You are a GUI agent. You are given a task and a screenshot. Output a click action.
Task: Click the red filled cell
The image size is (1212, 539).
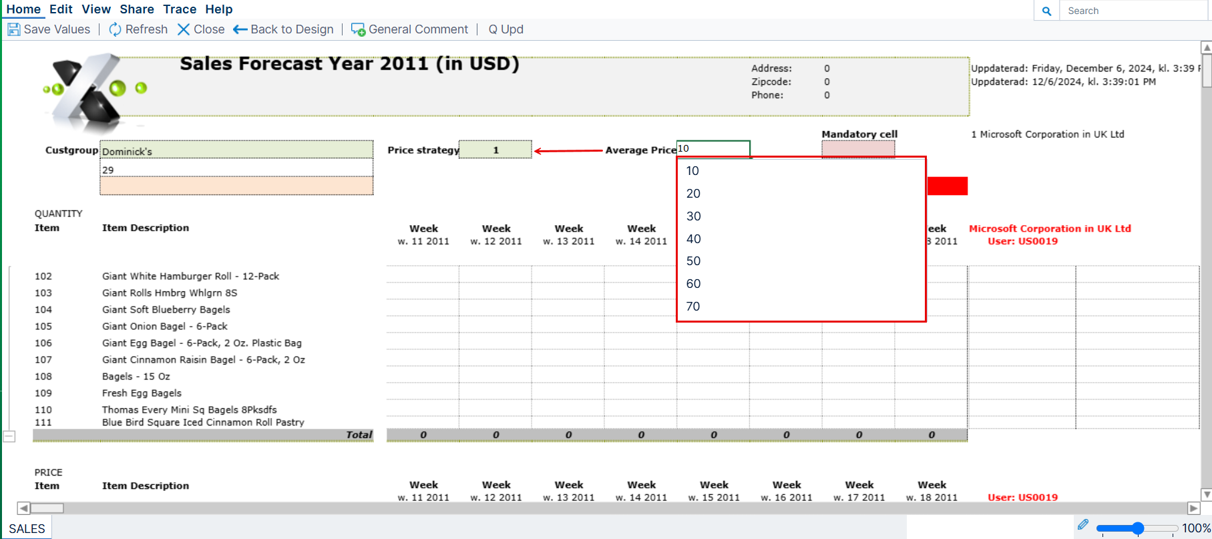(x=948, y=186)
